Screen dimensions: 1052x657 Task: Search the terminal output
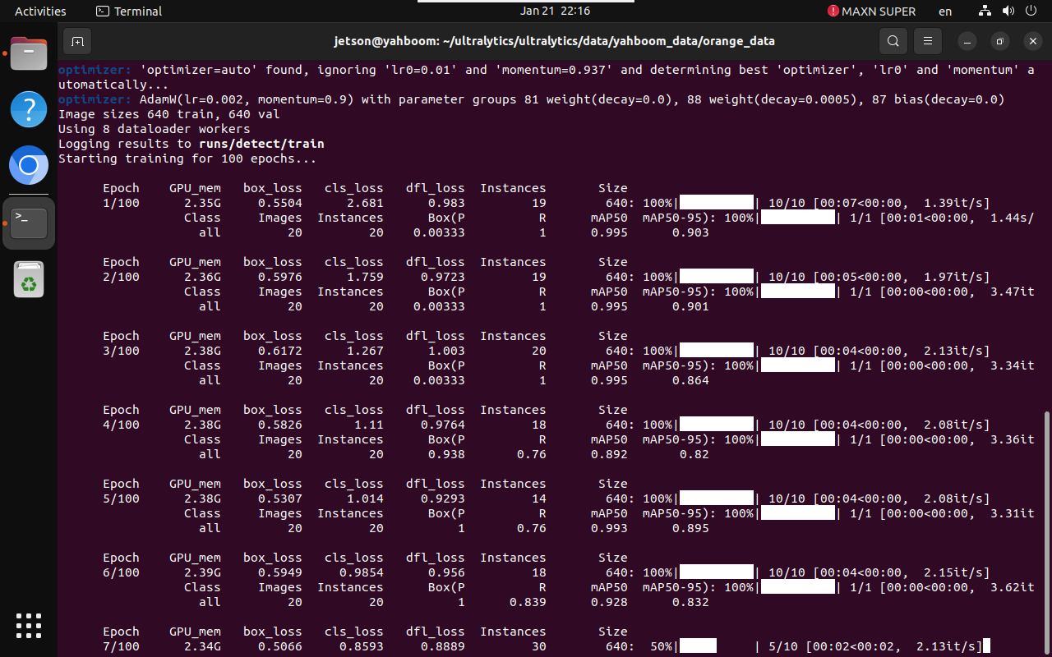(893, 41)
